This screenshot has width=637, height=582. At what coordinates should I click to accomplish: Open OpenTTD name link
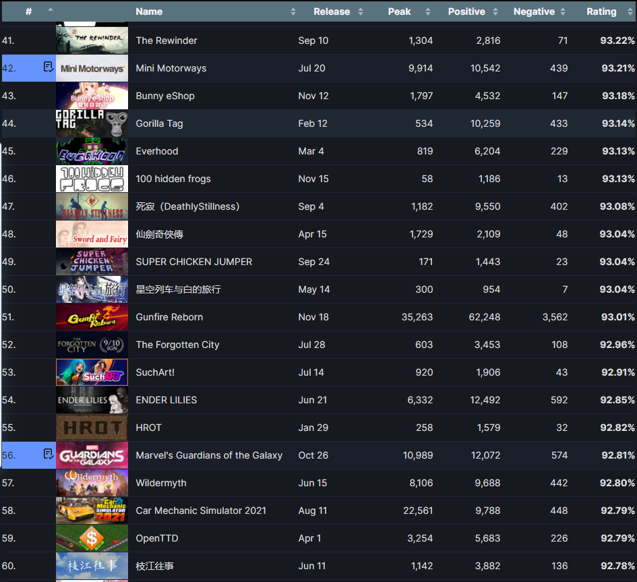(x=157, y=538)
